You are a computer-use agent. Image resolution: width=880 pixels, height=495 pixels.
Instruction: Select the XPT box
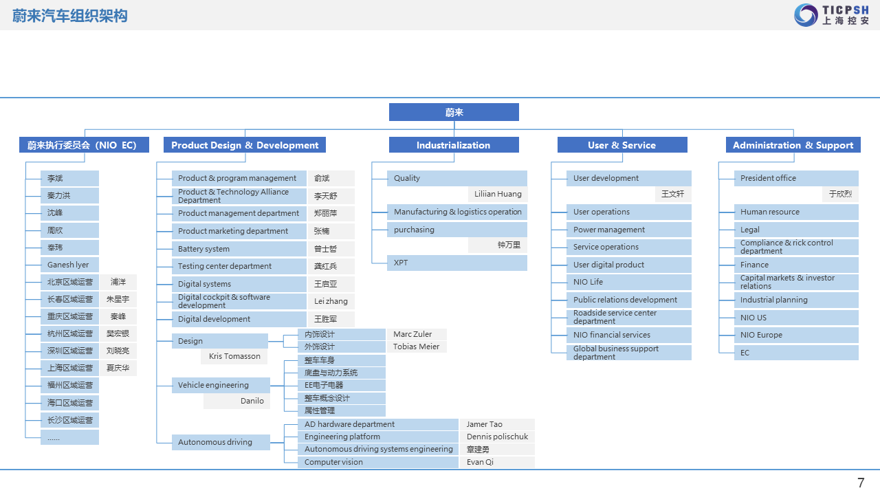click(456, 263)
